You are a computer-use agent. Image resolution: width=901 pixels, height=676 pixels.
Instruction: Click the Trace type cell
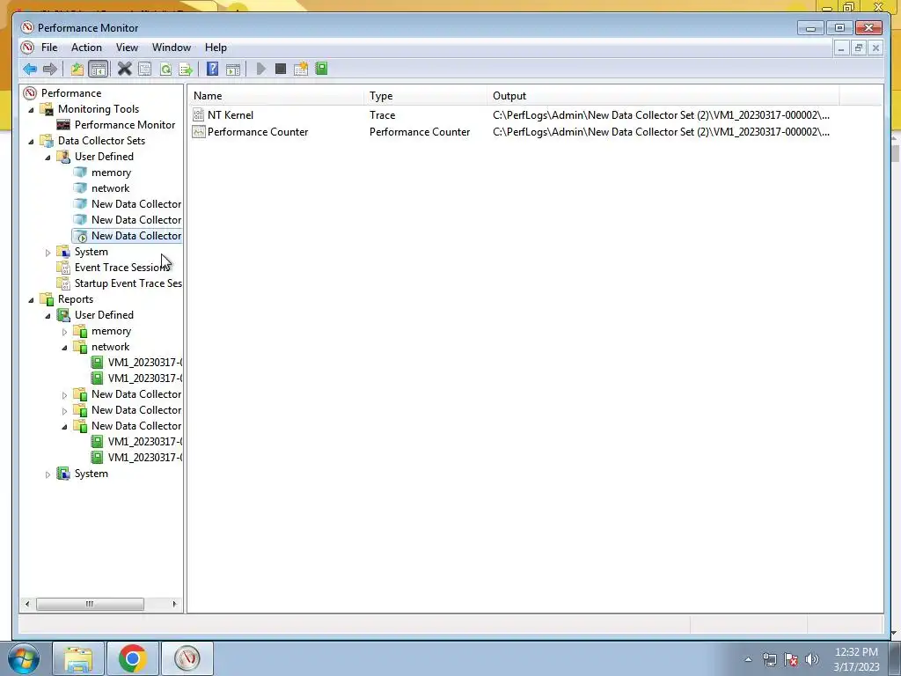point(382,115)
